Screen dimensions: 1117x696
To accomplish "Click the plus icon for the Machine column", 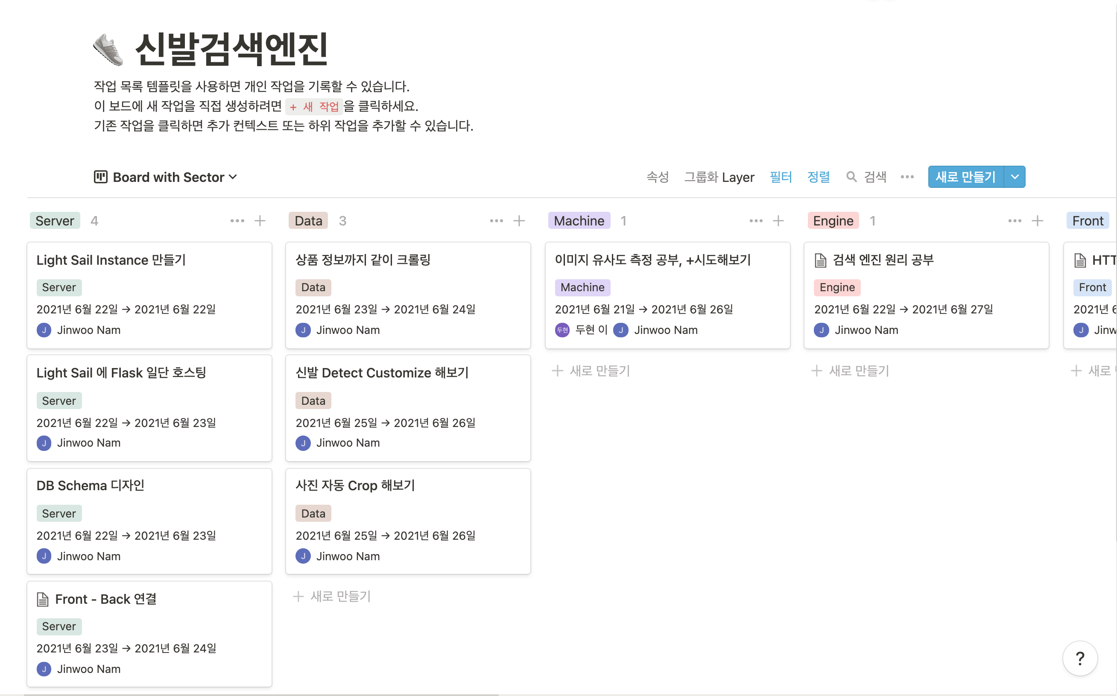I will click(x=778, y=221).
